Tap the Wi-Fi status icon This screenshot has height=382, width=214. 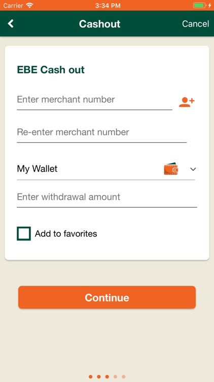[x=30, y=5]
